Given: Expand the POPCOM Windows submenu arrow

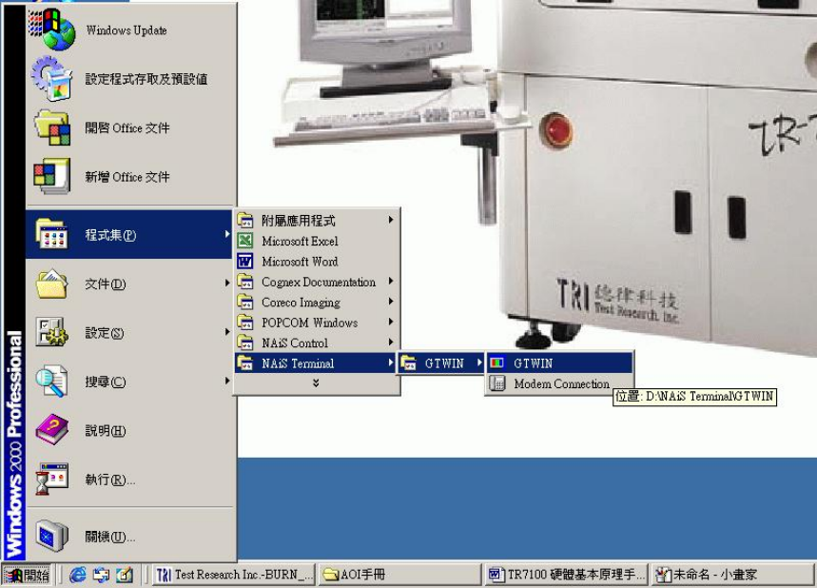Looking at the screenshot, I should [391, 322].
